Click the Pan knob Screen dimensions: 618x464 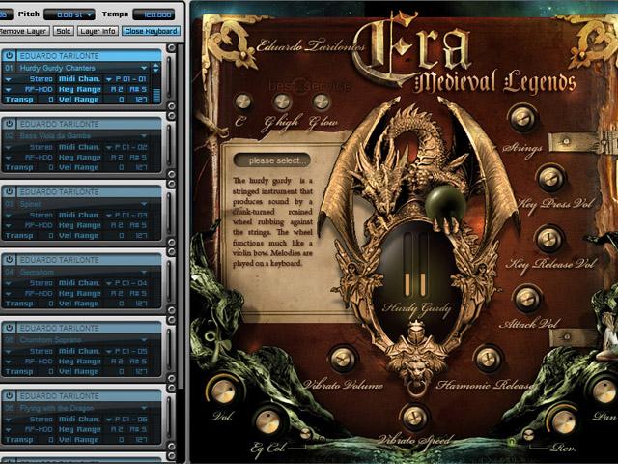[604, 391]
